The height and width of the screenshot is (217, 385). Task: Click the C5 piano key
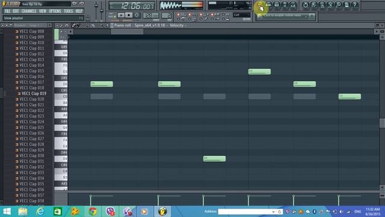tap(61, 96)
